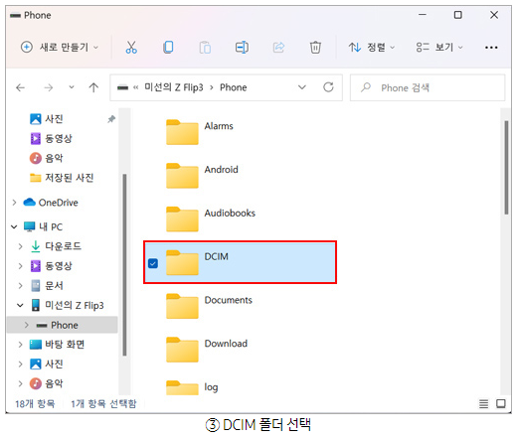Go up one folder level
The image size is (516, 439).
93,87
